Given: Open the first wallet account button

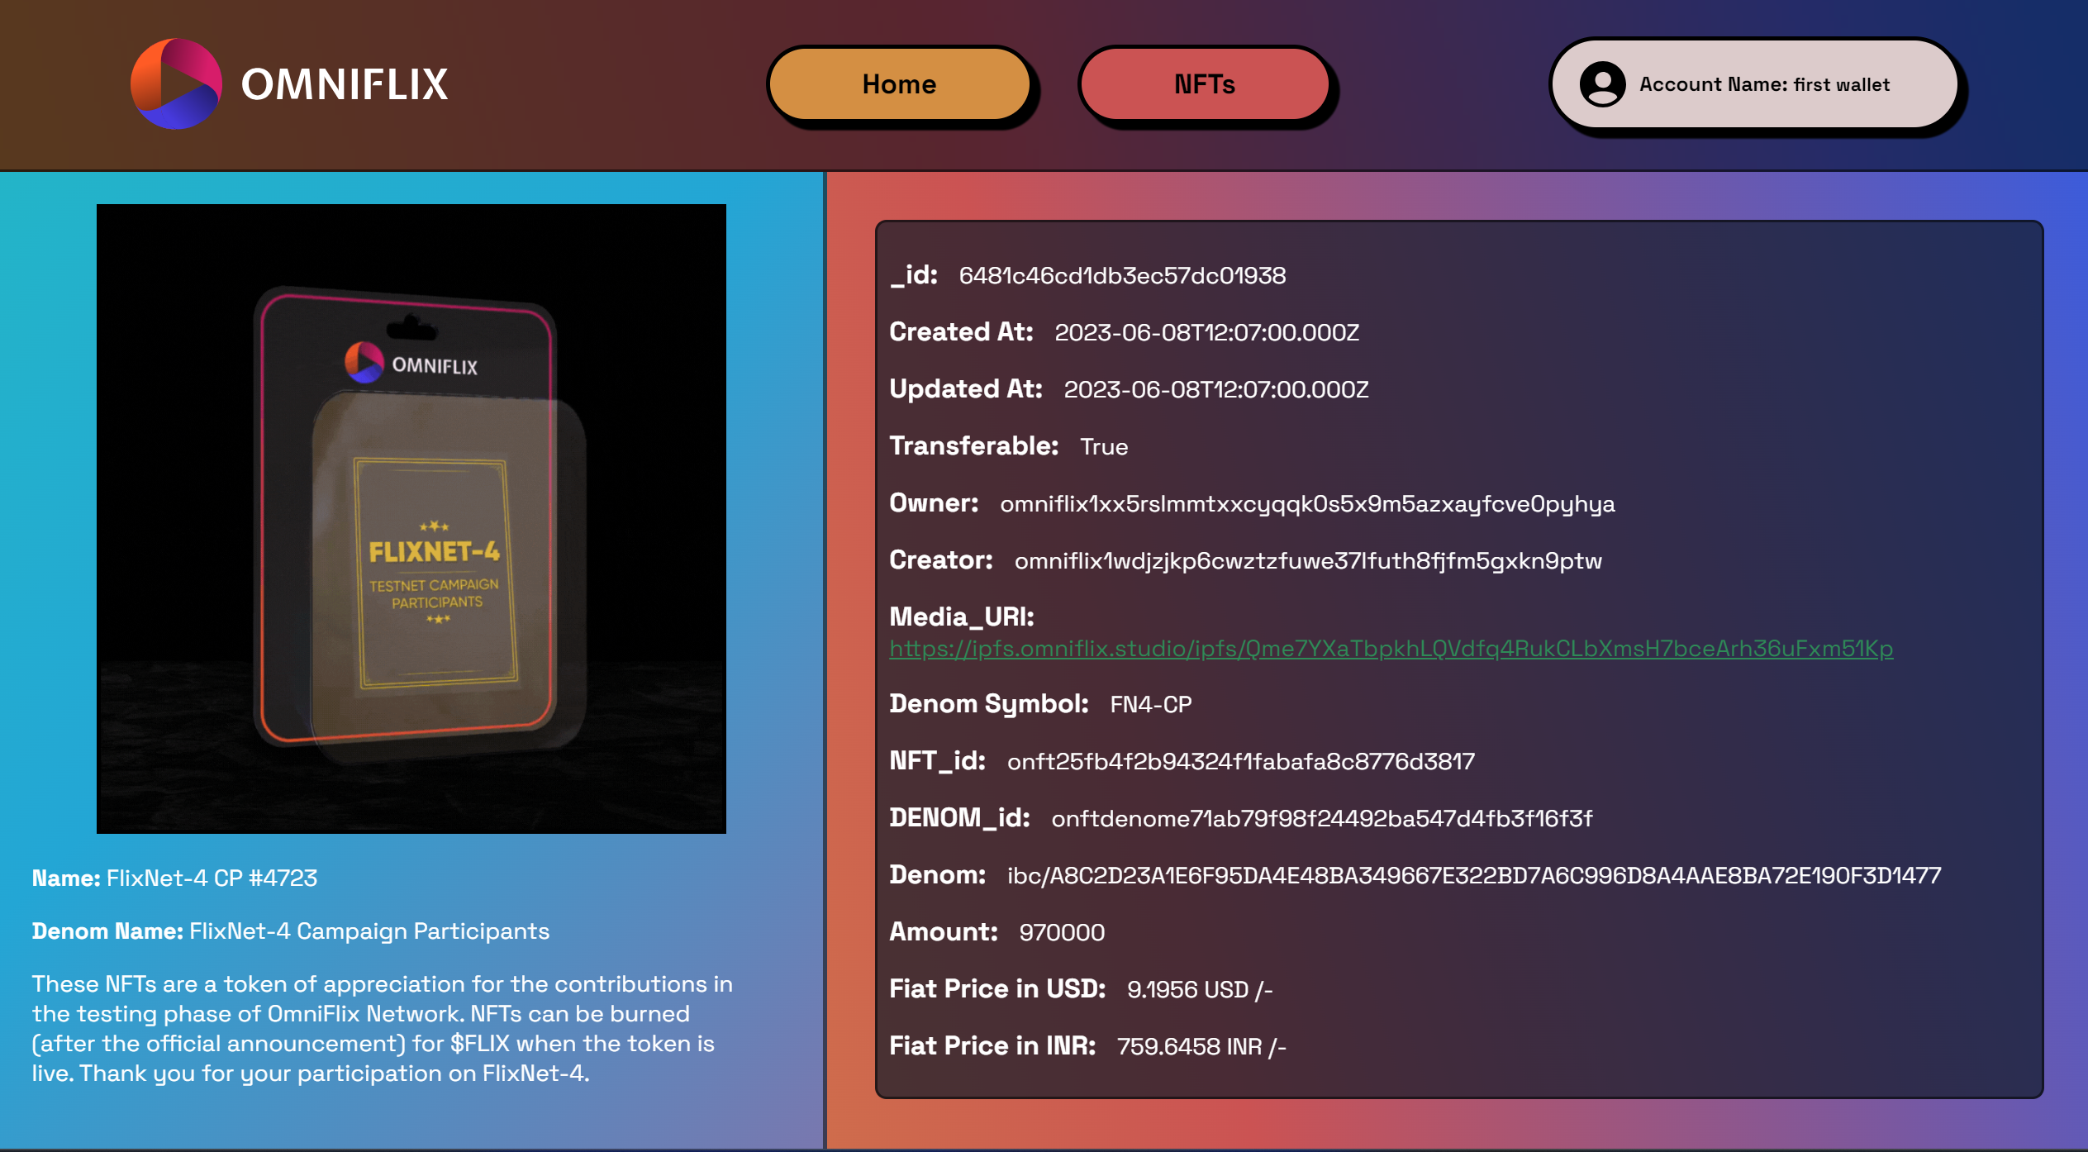Looking at the screenshot, I should [x=1756, y=84].
